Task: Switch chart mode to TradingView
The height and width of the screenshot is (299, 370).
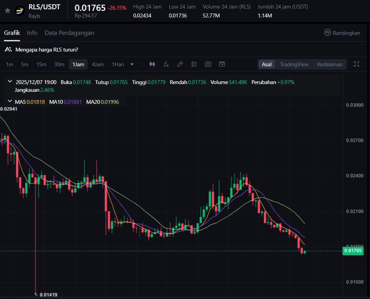Action: pos(294,64)
